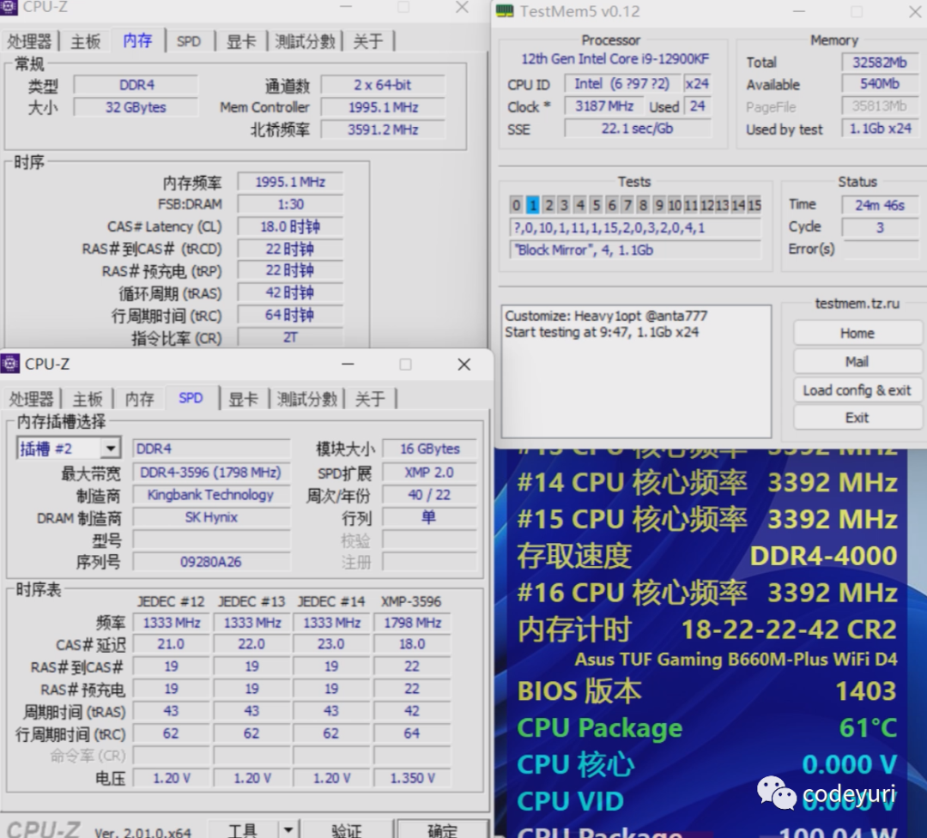The width and height of the screenshot is (927, 838).
Task: Click the FSB:DRAM 1:30 value
Action: pyautogui.click(x=290, y=204)
